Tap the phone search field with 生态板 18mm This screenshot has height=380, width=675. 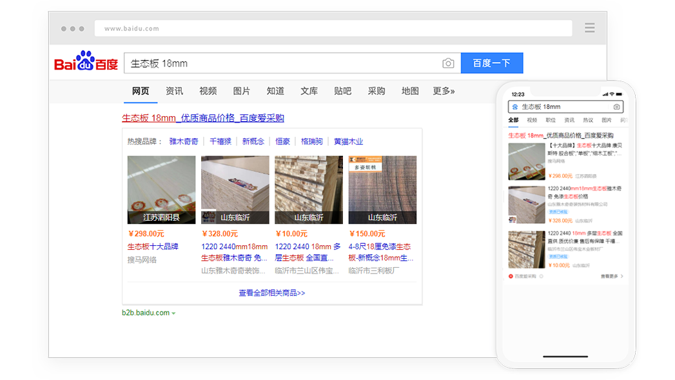(x=565, y=107)
